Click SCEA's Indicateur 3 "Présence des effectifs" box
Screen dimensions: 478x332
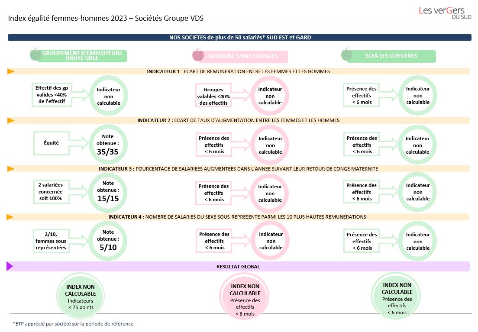coord(362,192)
